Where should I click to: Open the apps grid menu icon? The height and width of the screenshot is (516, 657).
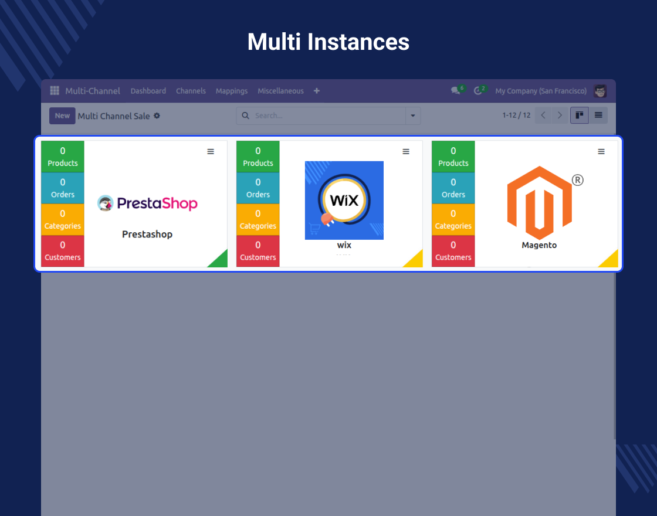(x=55, y=91)
